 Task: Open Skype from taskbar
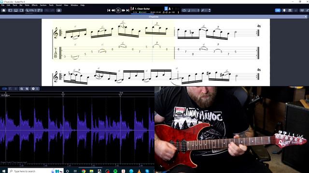pyautogui.click(x=147, y=171)
